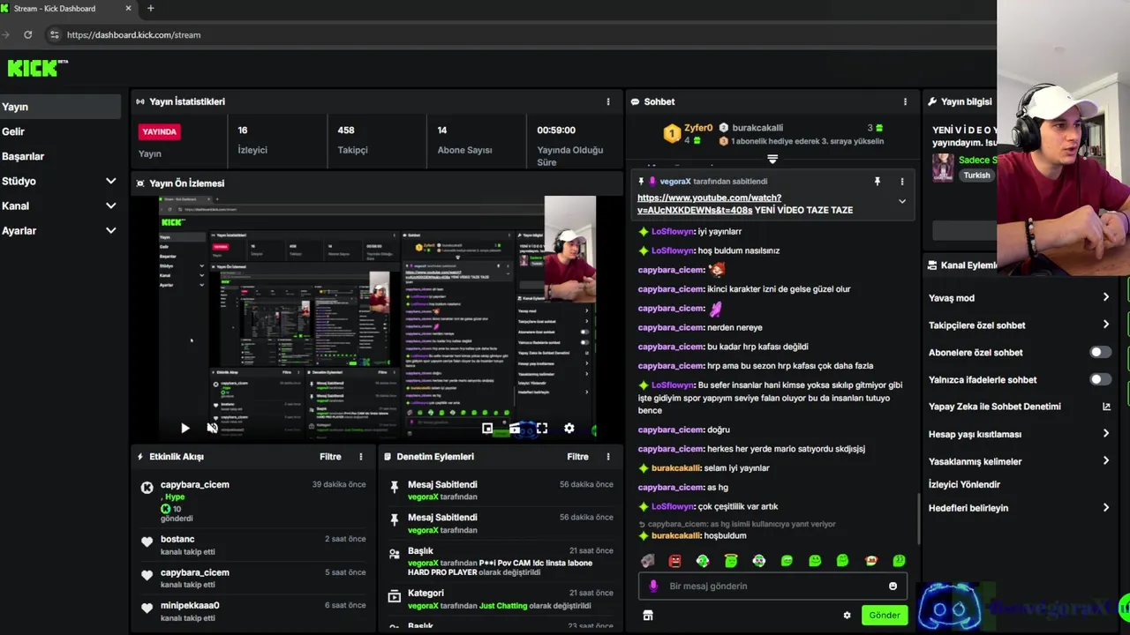The height and width of the screenshot is (635, 1130).
Task: Unmute the stream preview audio
Action: (212, 428)
